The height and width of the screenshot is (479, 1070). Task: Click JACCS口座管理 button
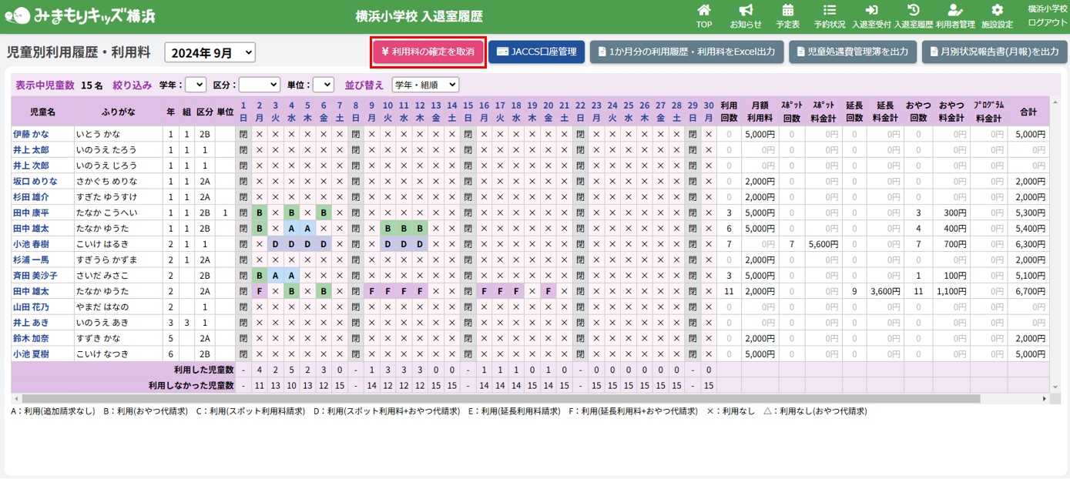536,52
